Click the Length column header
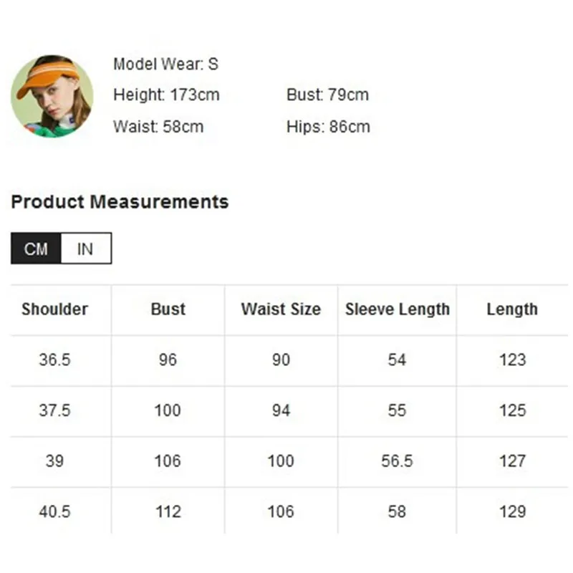 512,309
